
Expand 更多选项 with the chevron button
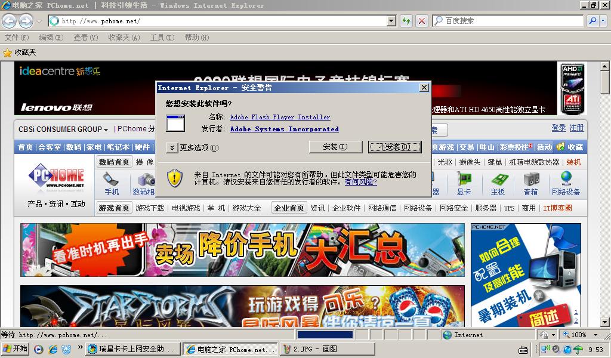coord(171,147)
